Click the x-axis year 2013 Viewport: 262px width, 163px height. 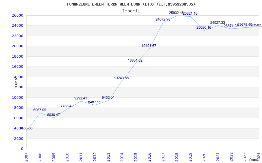(108, 157)
